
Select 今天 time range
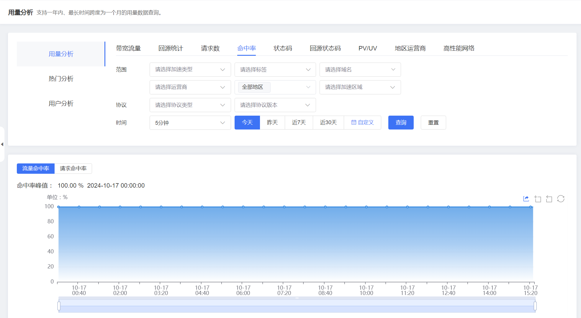(247, 122)
